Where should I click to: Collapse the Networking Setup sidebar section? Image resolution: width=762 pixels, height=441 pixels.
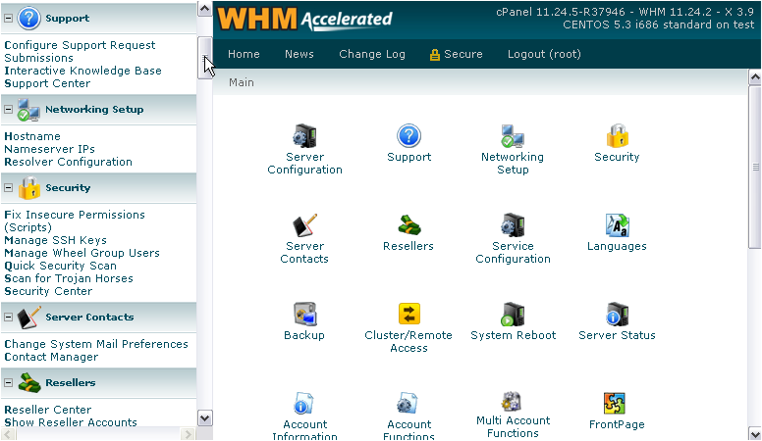tap(9, 109)
